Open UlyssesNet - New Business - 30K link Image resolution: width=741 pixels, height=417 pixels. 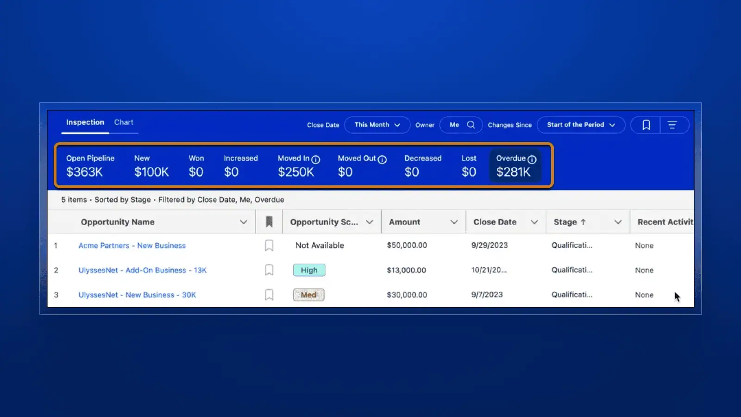(137, 295)
